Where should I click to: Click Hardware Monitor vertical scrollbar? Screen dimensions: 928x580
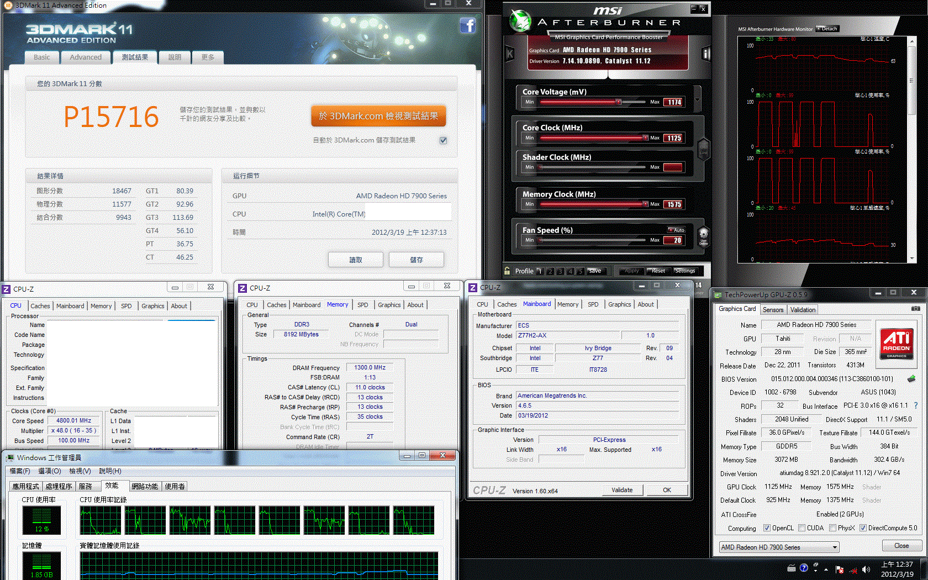pos(911,149)
